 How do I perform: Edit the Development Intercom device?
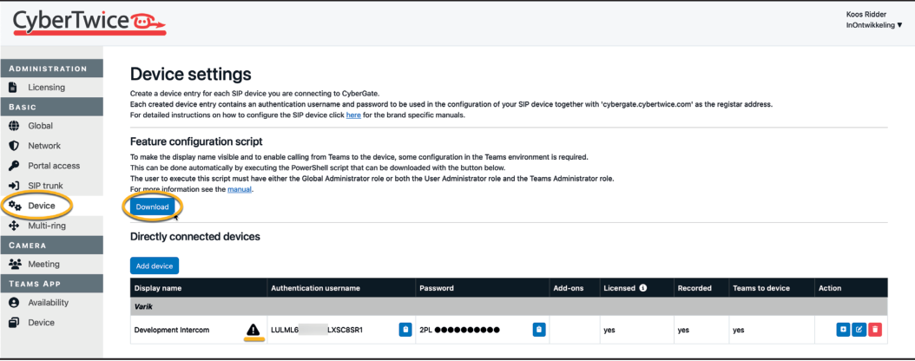859,330
